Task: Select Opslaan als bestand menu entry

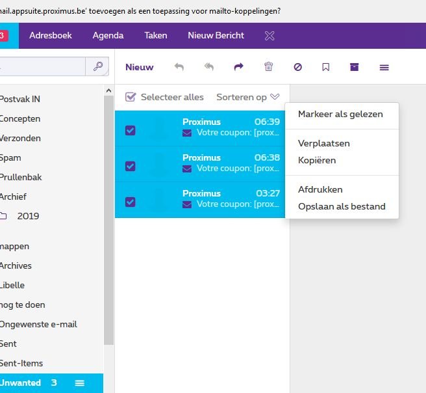Action: tap(342, 206)
